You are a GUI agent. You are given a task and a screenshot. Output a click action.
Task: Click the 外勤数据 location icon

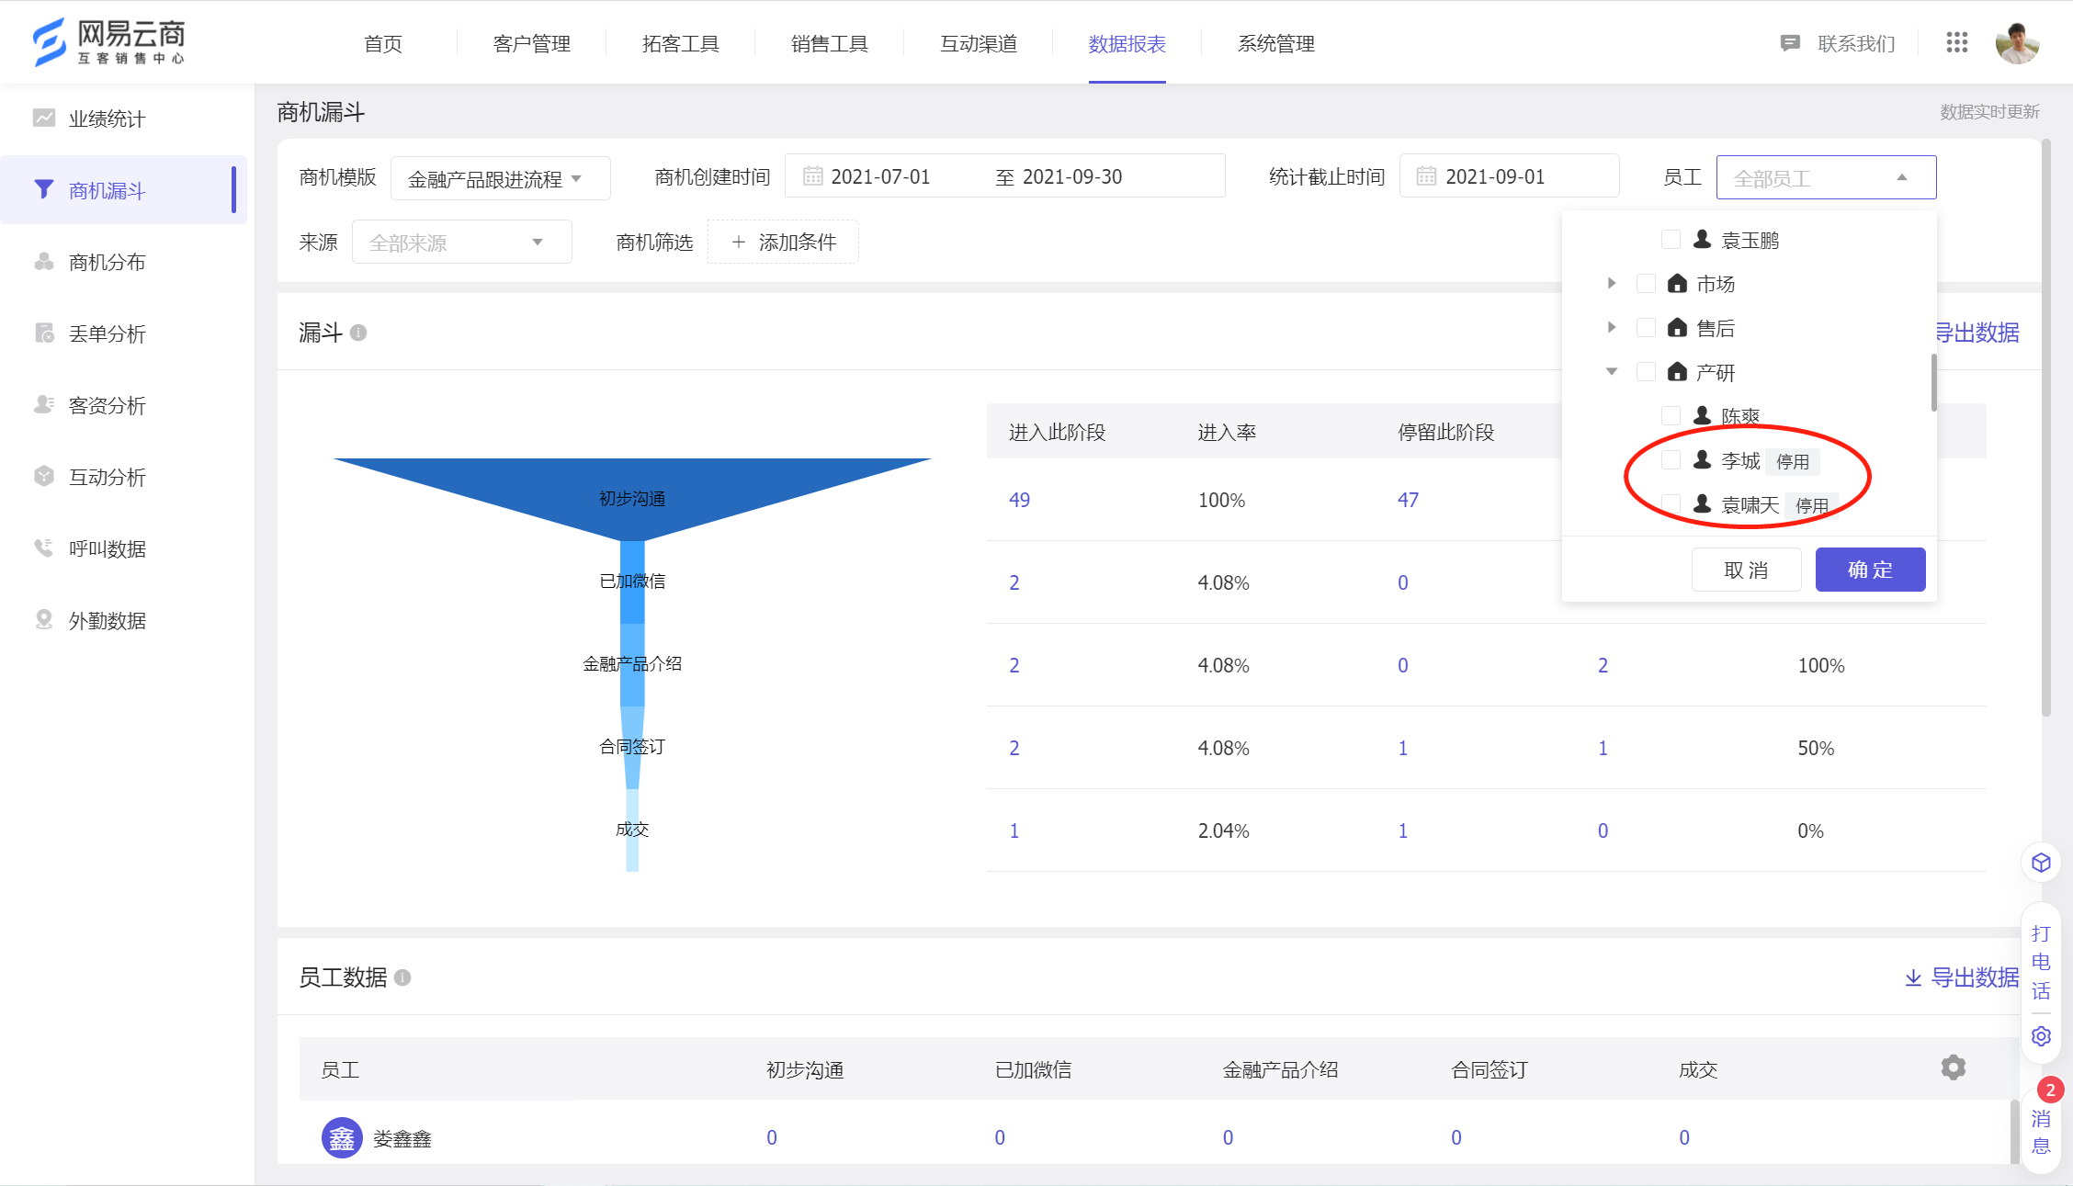44,619
